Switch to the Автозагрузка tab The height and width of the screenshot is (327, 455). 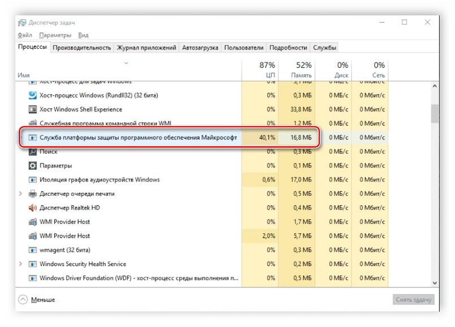point(200,48)
